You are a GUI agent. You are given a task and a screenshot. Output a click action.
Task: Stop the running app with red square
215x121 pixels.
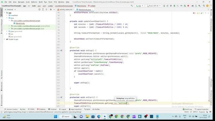(188, 6)
